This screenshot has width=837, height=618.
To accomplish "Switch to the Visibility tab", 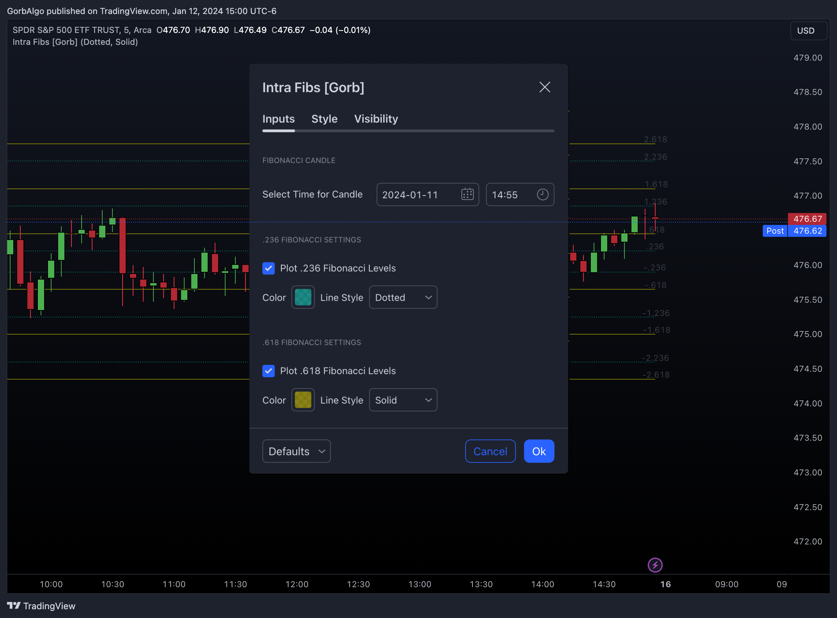I will coord(376,119).
